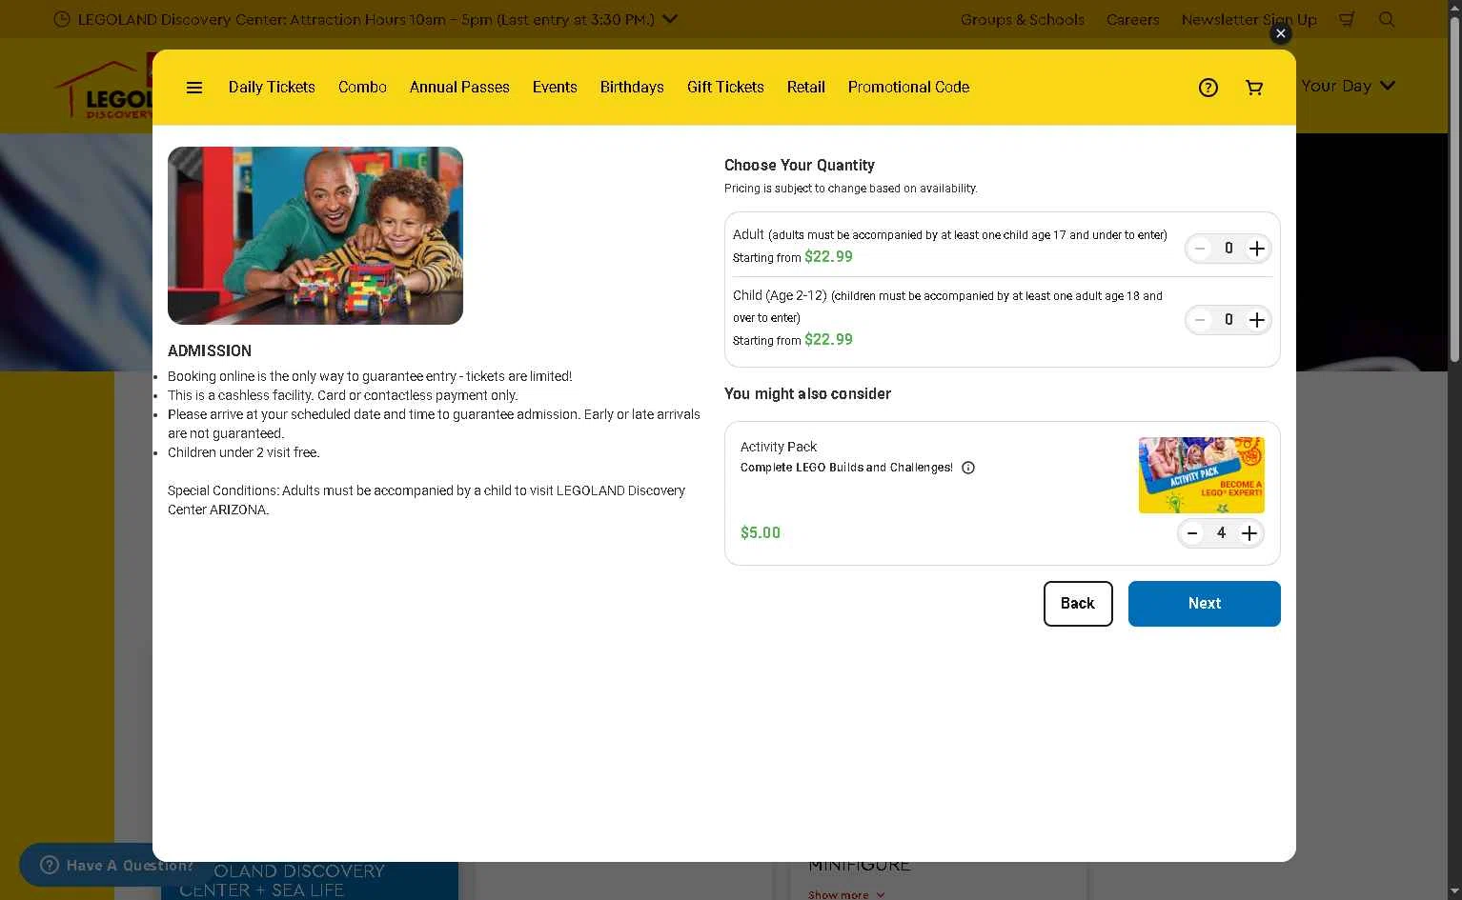The width and height of the screenshot is (1462, 900).
Task: Decrease the Adult ticket quantity
Action: tap(1200, 249)
